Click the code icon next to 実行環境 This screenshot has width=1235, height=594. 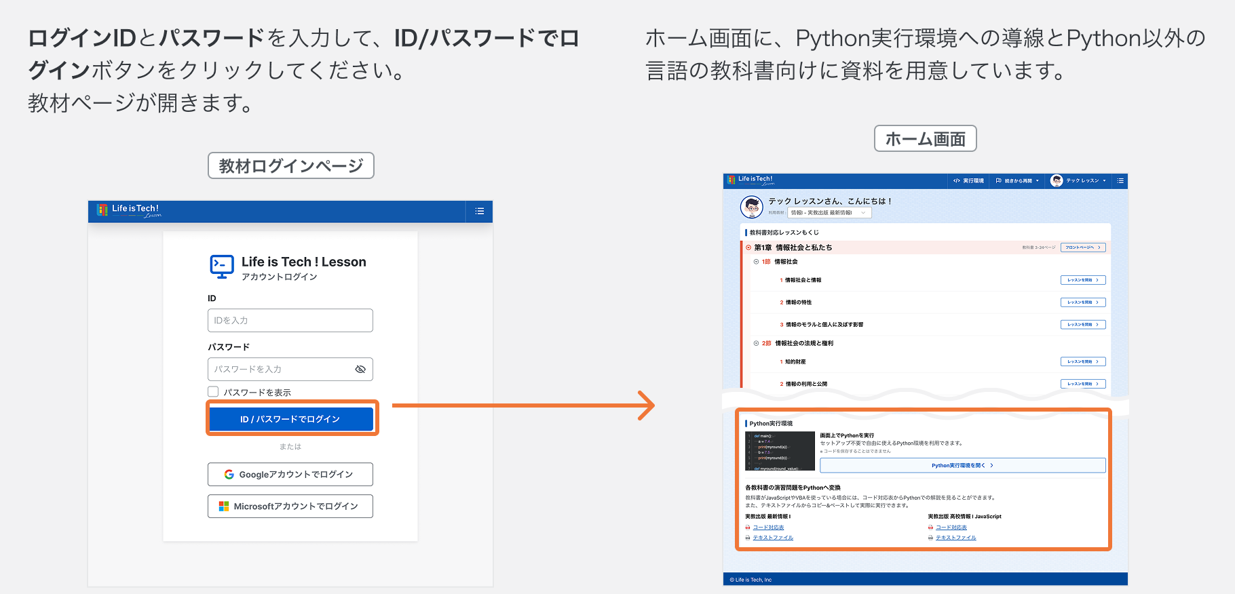(956, 180)
